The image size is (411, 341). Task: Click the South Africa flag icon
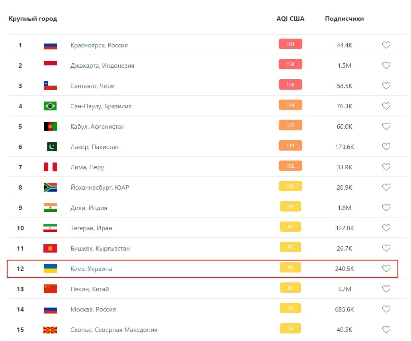click(x=50, y=187)
